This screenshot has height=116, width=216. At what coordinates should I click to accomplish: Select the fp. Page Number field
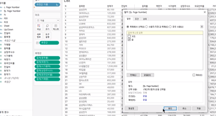(x=12, y=11)
